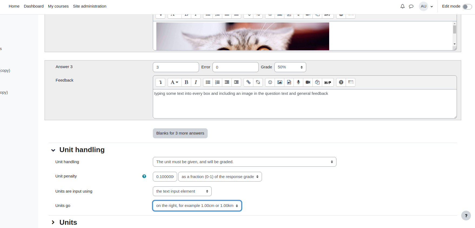Click the 'Answer 3' label
The width and height of the screenshot is (475, 228).
tap(64, 67)
